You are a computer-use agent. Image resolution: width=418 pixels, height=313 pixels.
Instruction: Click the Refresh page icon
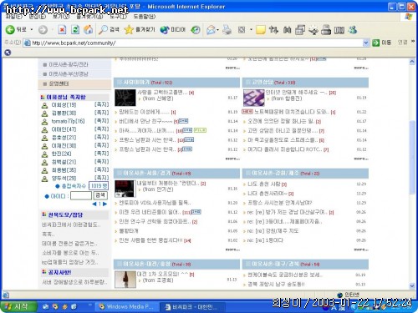point(75,29)
